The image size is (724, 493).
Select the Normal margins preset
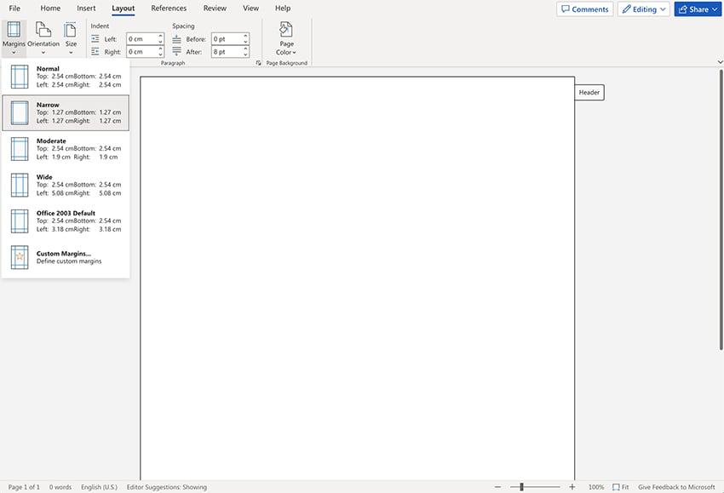click(x=66, y=77)
